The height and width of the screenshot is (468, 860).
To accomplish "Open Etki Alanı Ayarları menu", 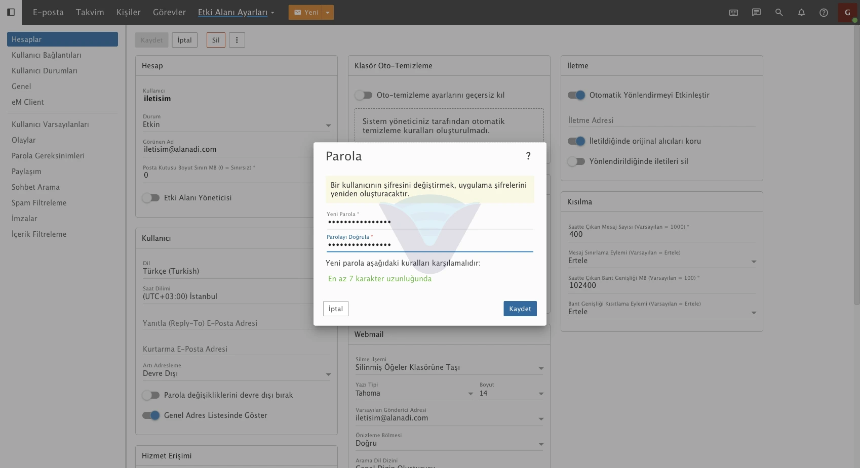I will (236, 13).
